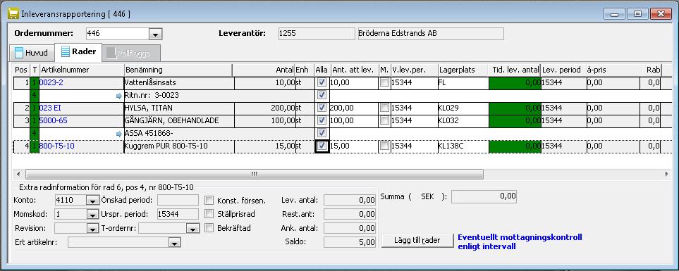Click the blue arrow beside Ritn.nr 3-0023
Viewport: 679px width, 271px height.
[119, 96]
